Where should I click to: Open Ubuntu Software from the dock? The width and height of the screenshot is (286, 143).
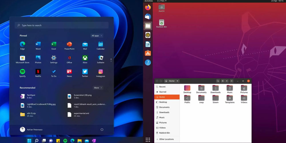[148, 53]
